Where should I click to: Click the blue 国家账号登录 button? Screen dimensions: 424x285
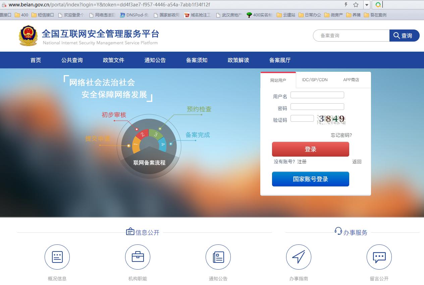tap(310, 179)
